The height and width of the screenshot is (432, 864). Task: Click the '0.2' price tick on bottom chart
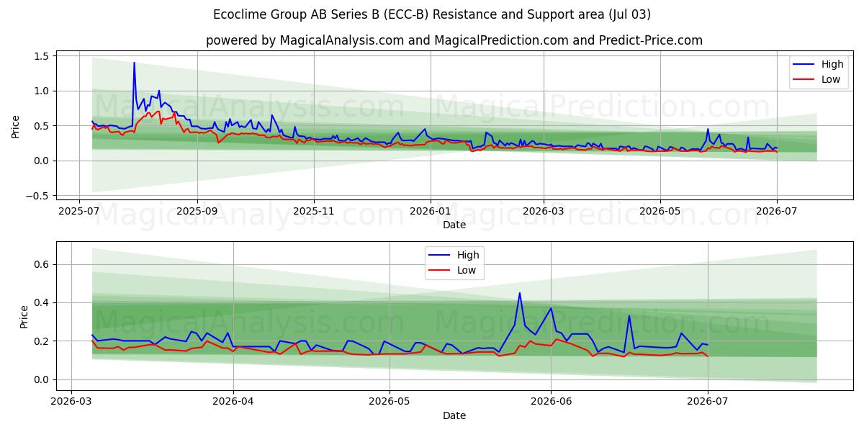pos(42,341)
